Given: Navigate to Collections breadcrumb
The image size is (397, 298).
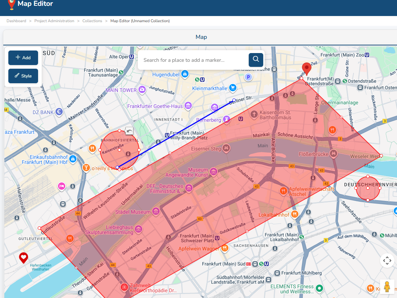Looking at the screenshot, I should click(92, 21).
